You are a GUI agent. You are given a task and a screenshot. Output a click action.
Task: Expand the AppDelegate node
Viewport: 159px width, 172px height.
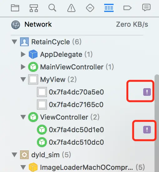(x=23, y=54)
